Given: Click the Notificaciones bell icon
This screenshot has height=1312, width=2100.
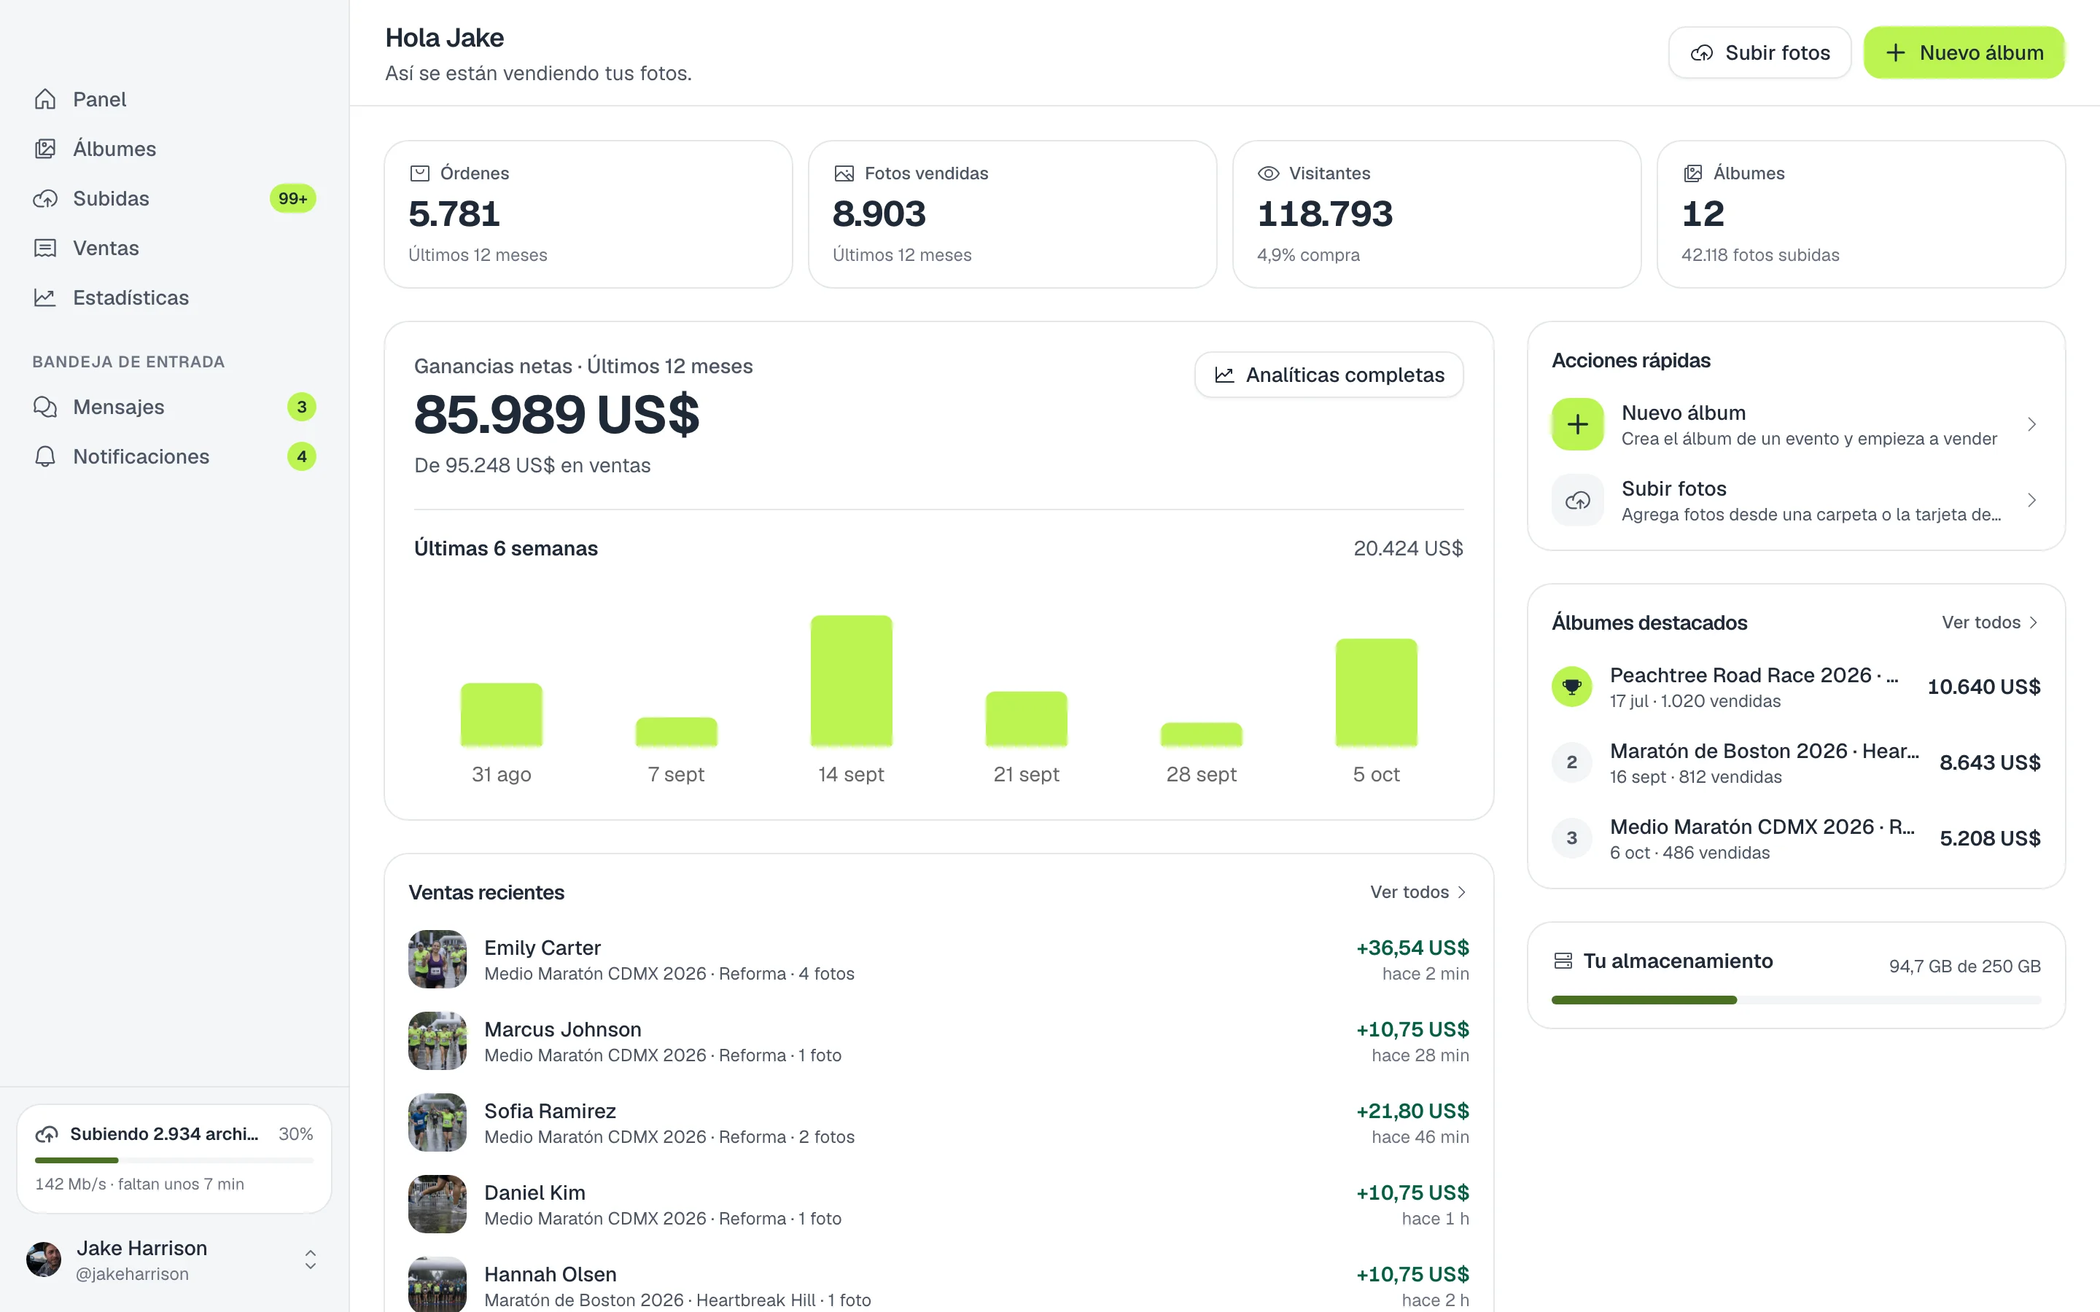Looking at the screenshot, I should click(45, 456).
